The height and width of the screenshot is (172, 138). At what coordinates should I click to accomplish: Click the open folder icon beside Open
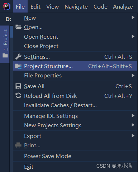point(18,27)
